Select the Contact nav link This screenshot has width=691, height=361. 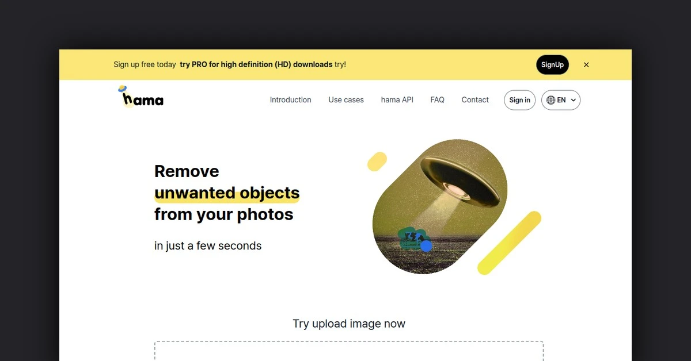[x=475, y=100]
